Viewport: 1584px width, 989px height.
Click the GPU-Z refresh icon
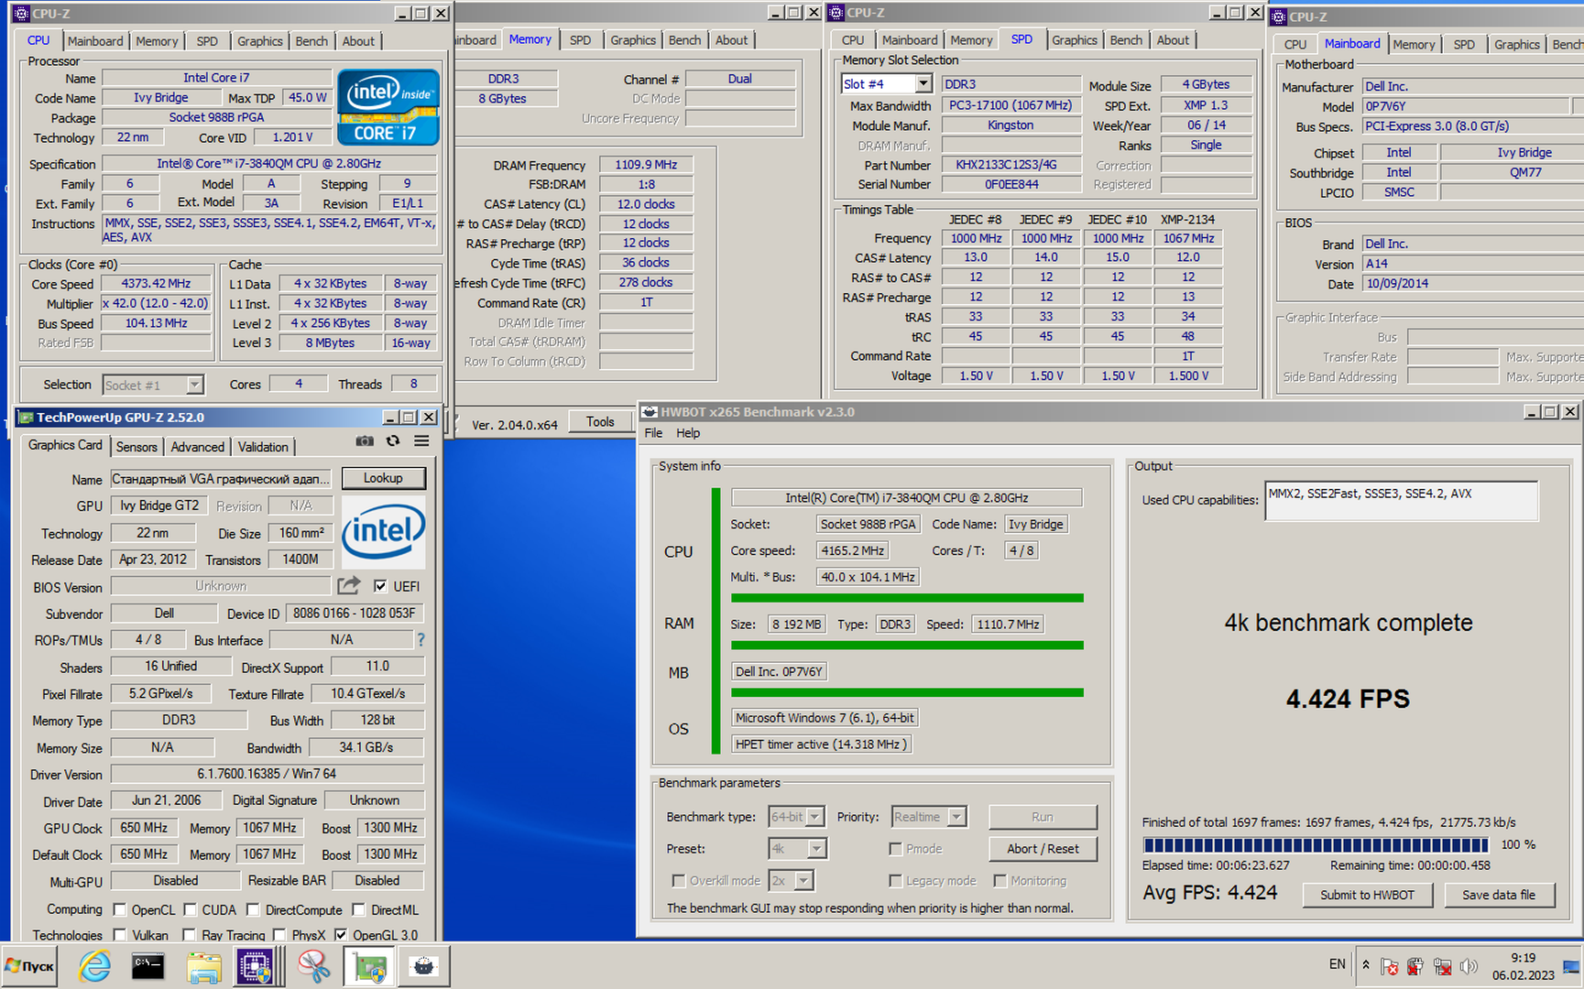click(x=393, y=441)
